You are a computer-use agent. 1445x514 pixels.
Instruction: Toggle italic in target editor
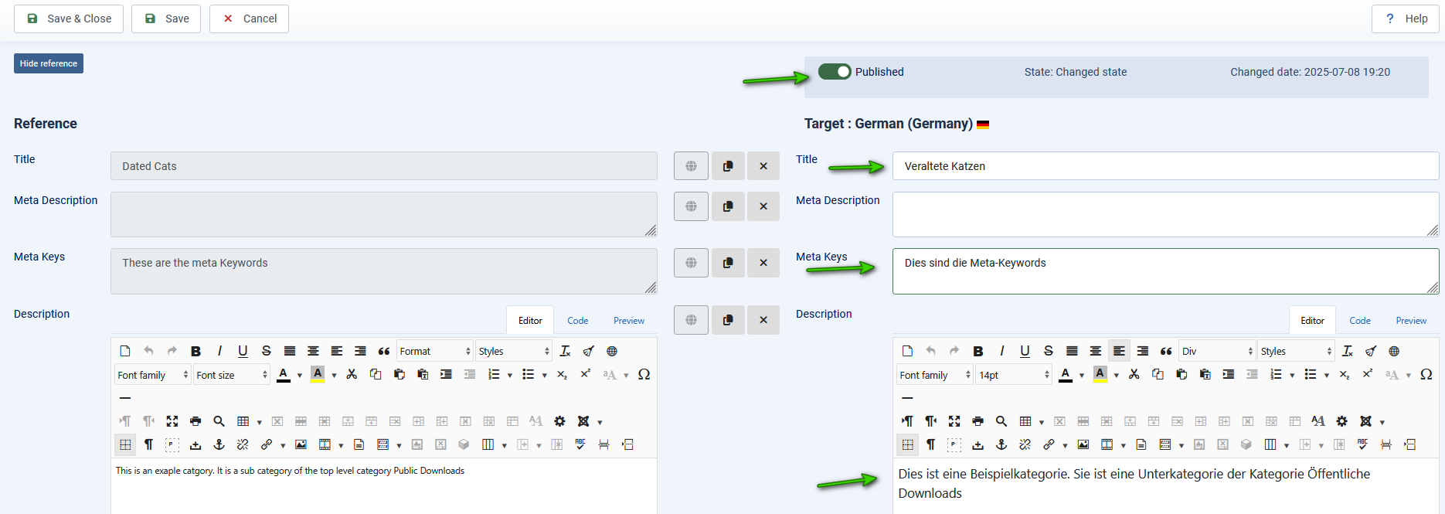point(1001,351)
